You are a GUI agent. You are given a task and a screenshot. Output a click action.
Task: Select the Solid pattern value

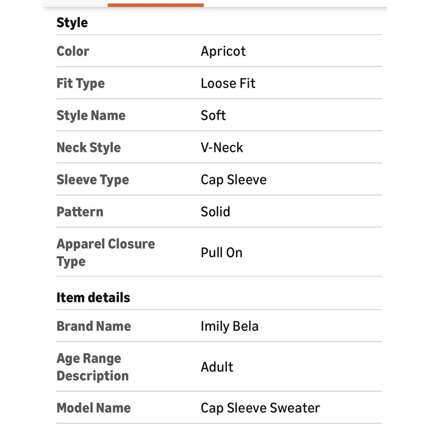(x=215, y=212)
